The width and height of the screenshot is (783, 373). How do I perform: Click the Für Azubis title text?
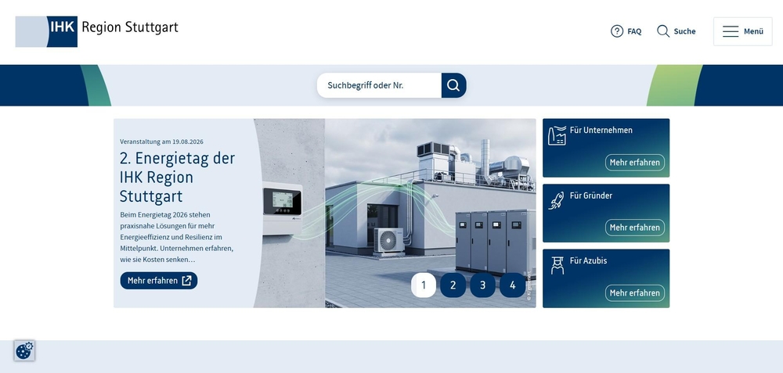(588, 260)
